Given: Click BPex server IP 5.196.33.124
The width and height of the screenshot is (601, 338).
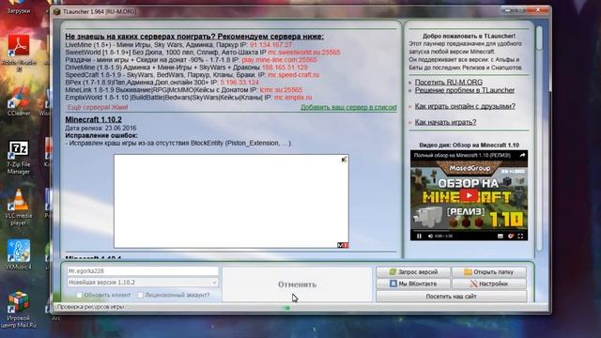Looking at the screenshot, I should click(x=239, y=83).
